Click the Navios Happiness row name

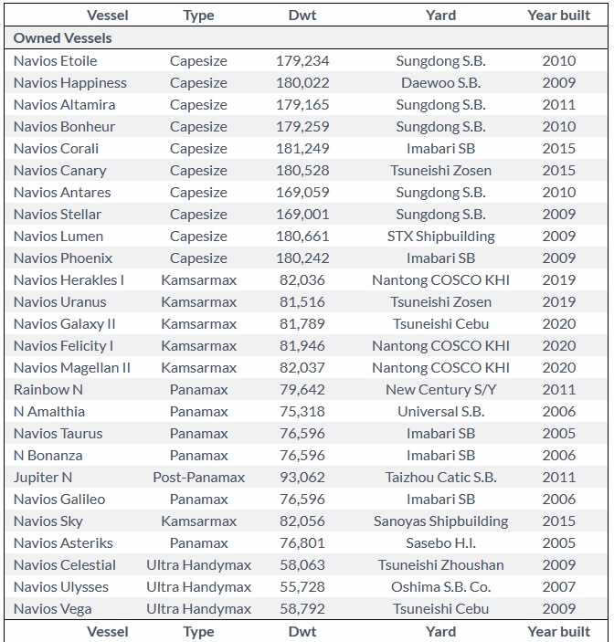click(x=70, y=83)
